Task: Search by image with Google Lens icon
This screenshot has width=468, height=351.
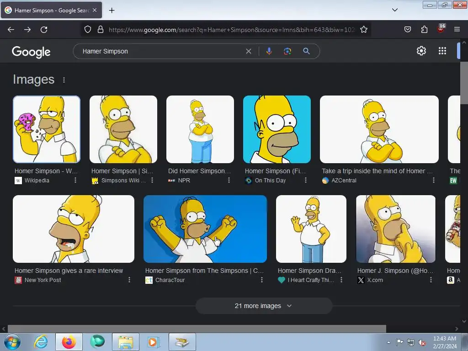Action: pos(287,51)
